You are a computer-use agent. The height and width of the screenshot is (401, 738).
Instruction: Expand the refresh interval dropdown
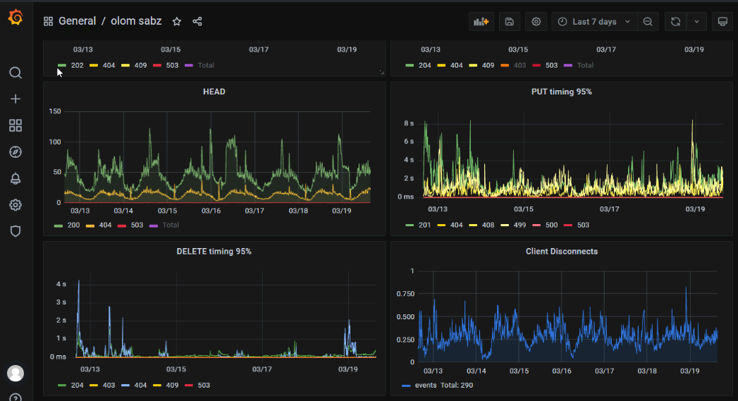pyautogui.click(x=696, y=22)
